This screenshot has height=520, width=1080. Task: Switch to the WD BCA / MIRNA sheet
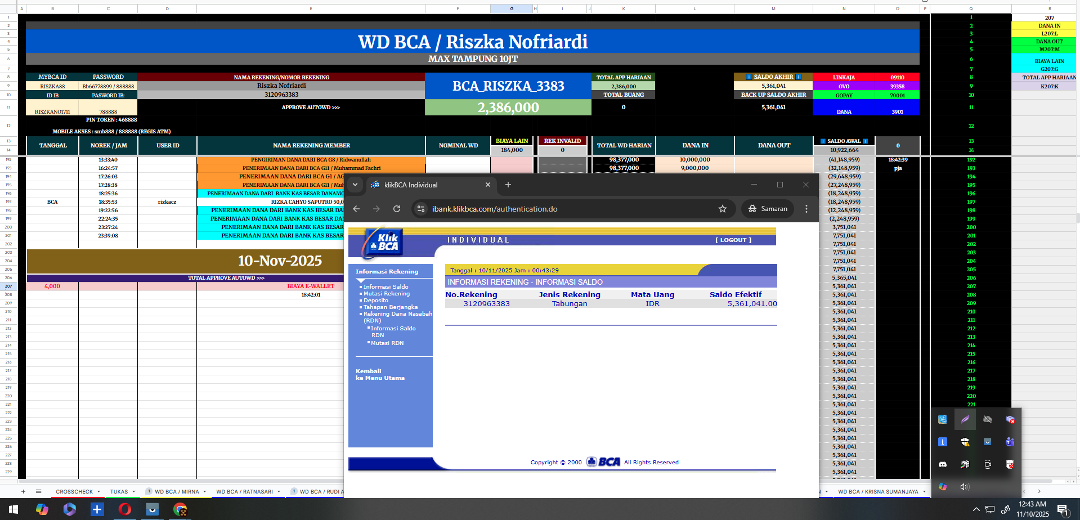pos(177,492)
